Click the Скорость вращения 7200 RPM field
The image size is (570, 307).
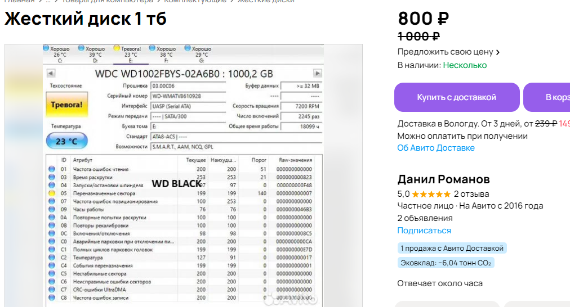coord(301,106)
